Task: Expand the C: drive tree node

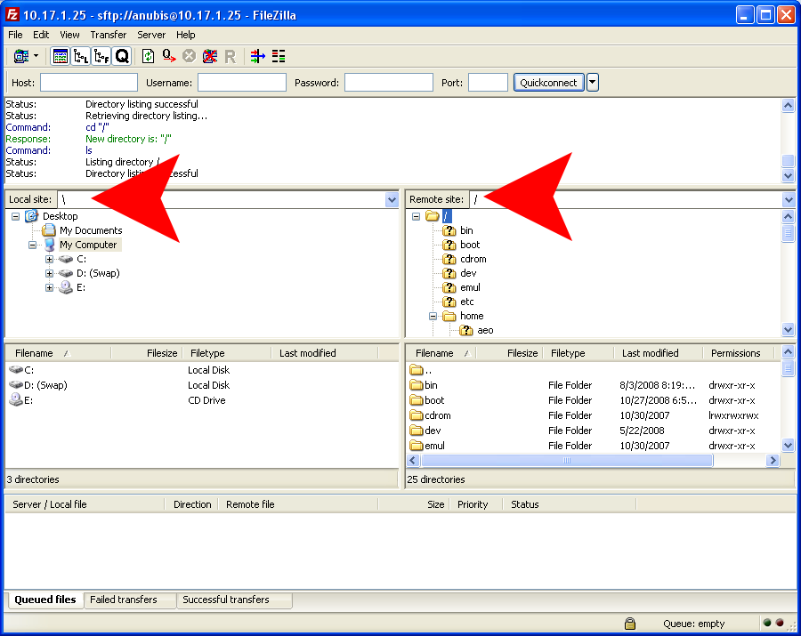Action: tap(50, 260)
